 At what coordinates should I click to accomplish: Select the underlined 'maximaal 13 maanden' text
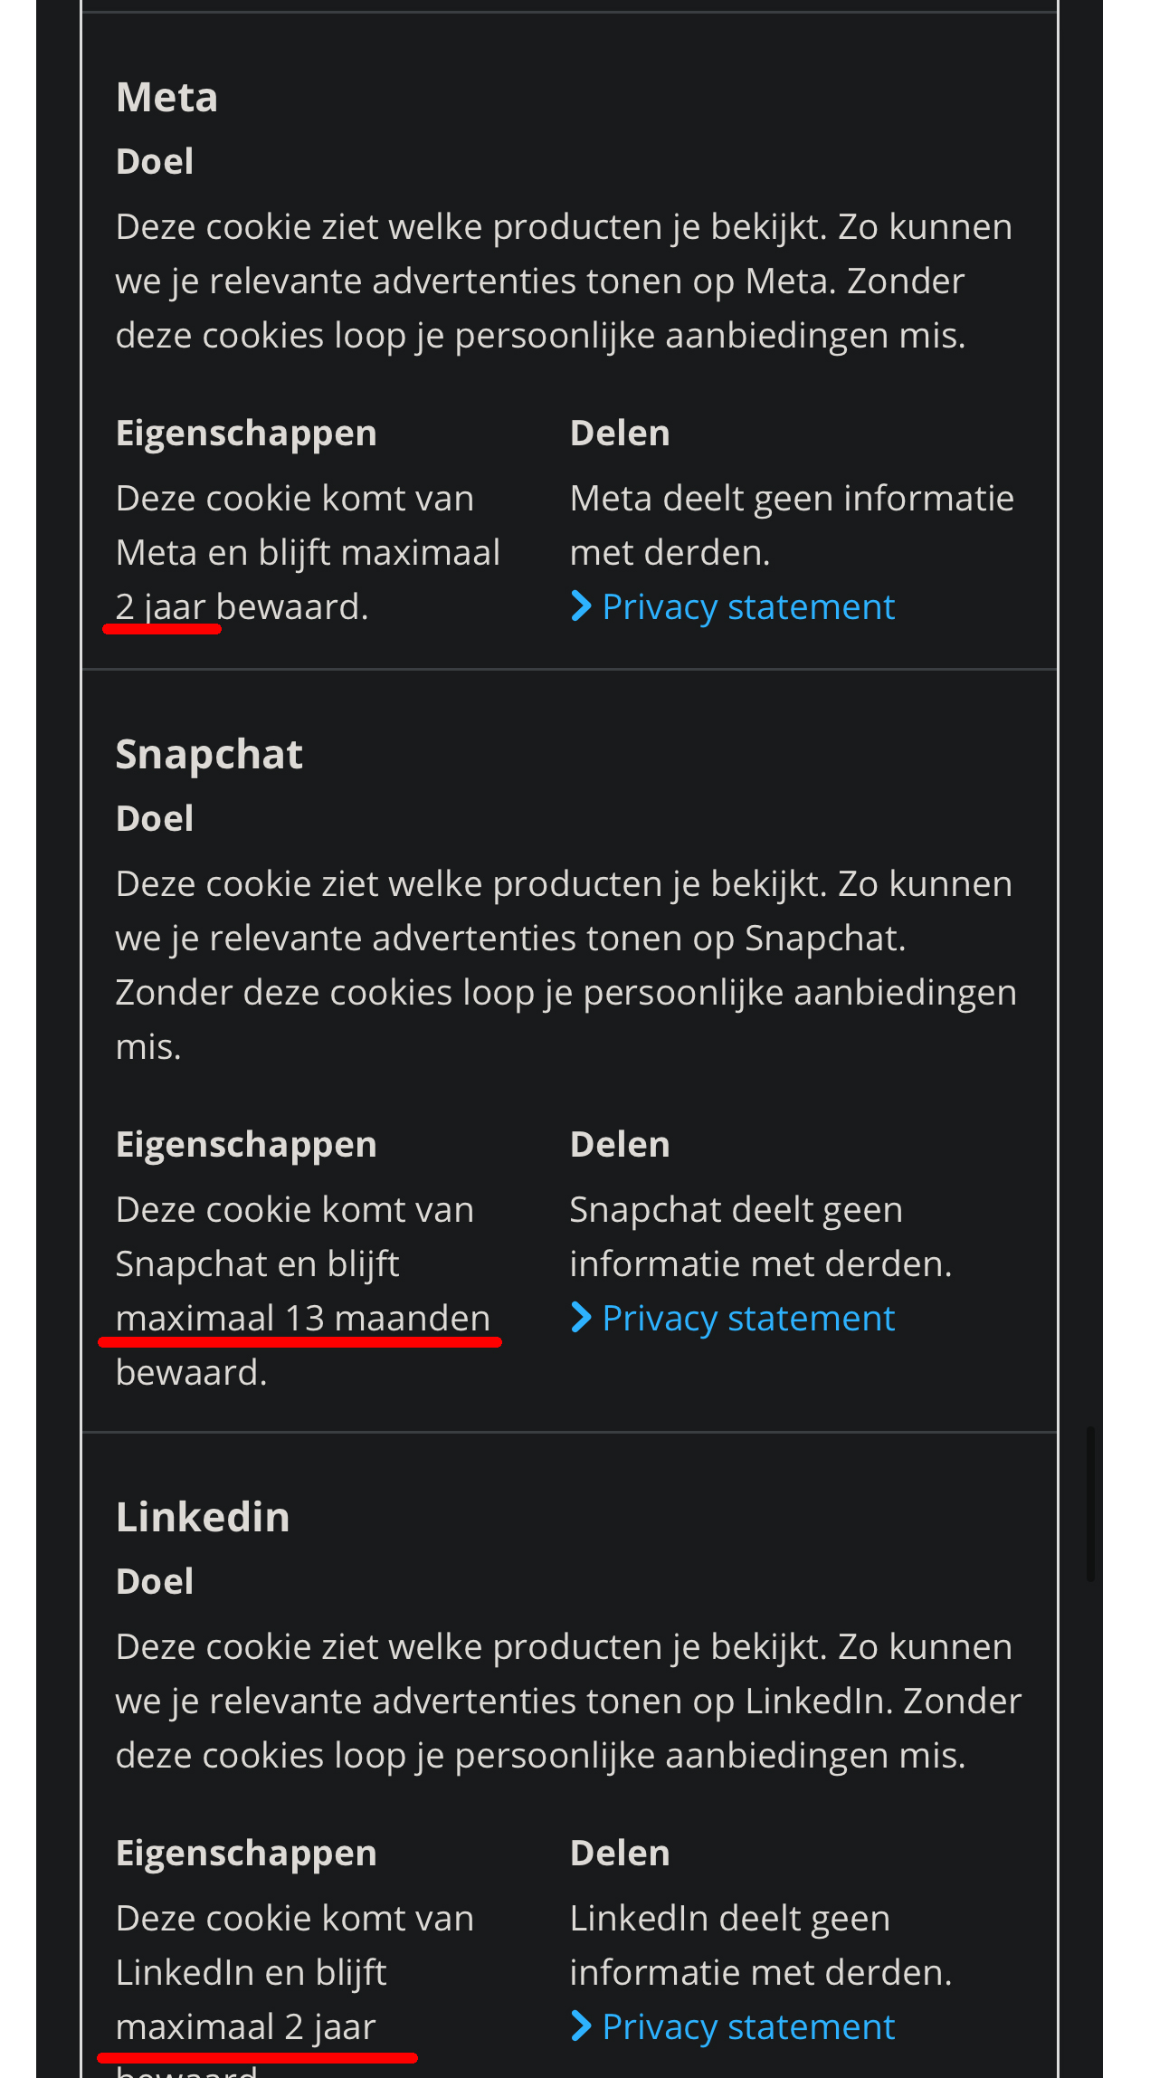point(302,1318)
